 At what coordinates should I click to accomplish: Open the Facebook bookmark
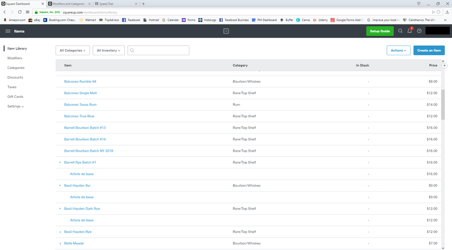[x=131, y=20]
